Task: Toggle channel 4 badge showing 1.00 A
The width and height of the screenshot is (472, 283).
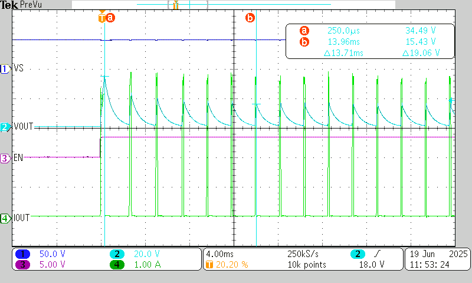Action: (x=118, y=265)
